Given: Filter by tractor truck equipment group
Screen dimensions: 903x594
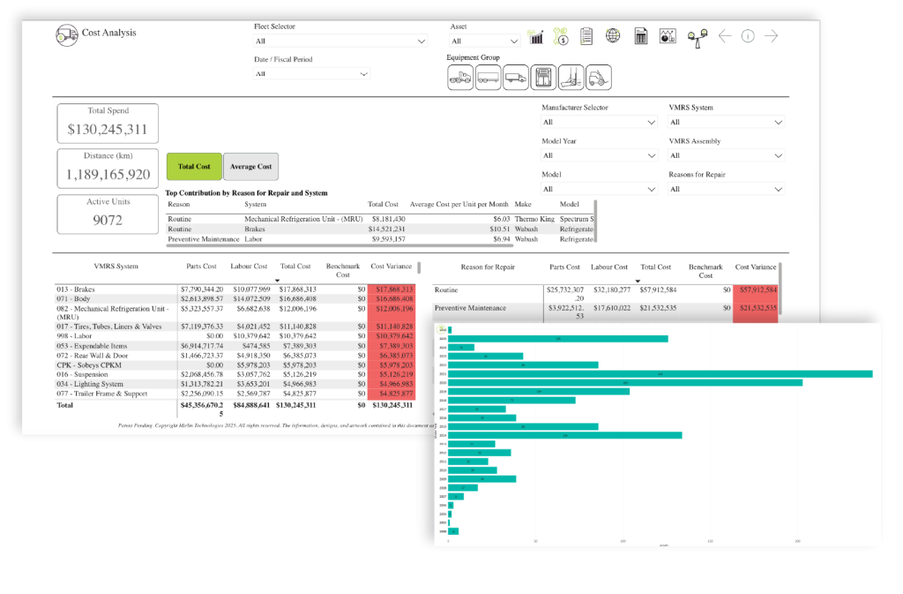Looking at the screenshot, I should point(460,78).
